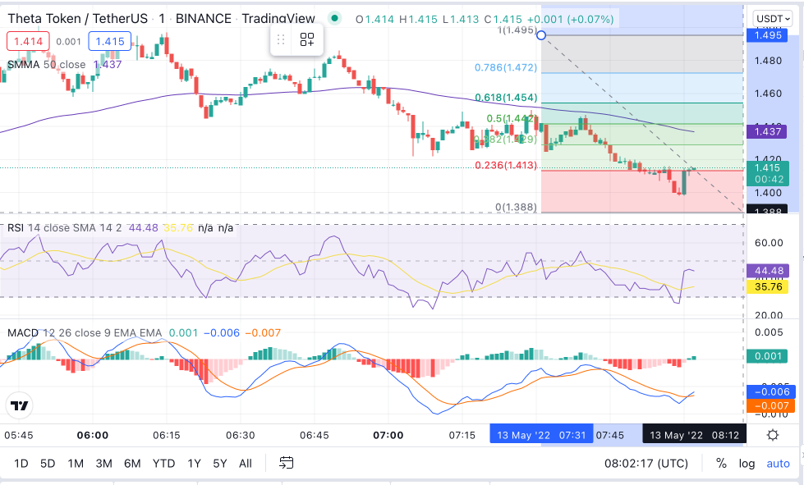804x485 pixels.
Task: Toggle percent scale mode
Action: coord(721,464)
